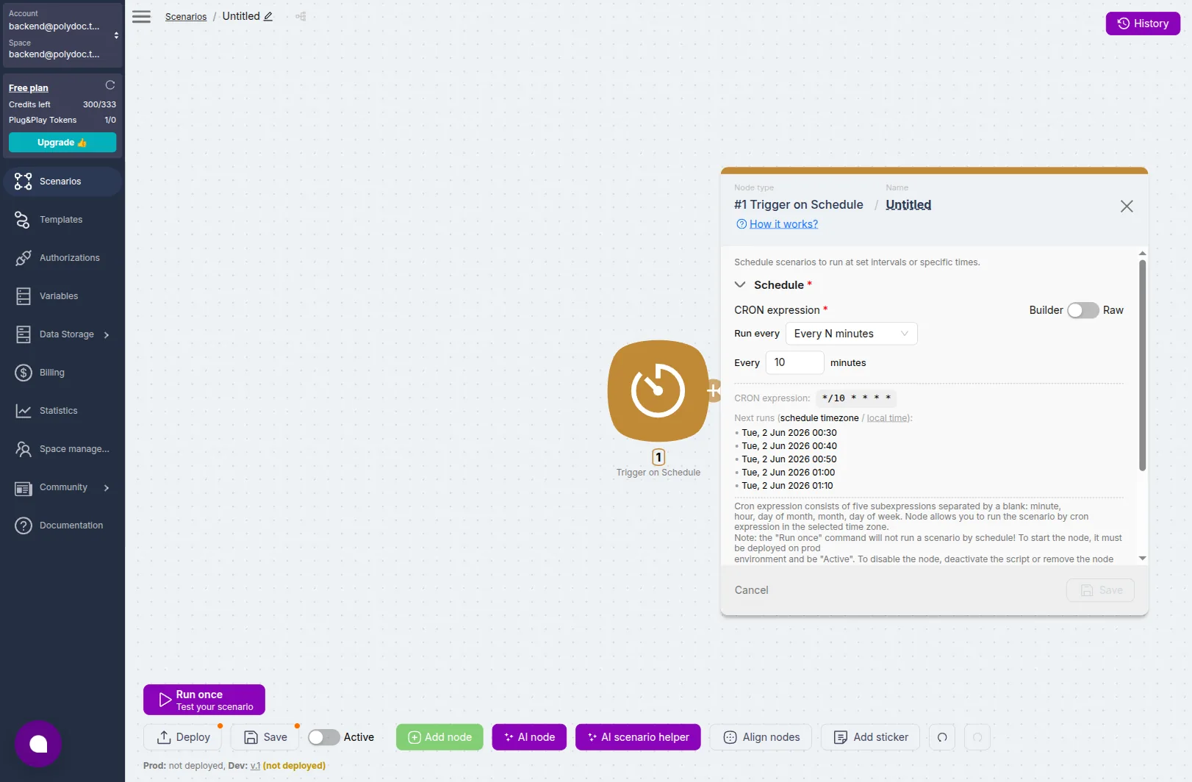Viewport: 1192px width, 782px height.
Task: Open Templates in the sidebar
Action: (x=61, y=220)
